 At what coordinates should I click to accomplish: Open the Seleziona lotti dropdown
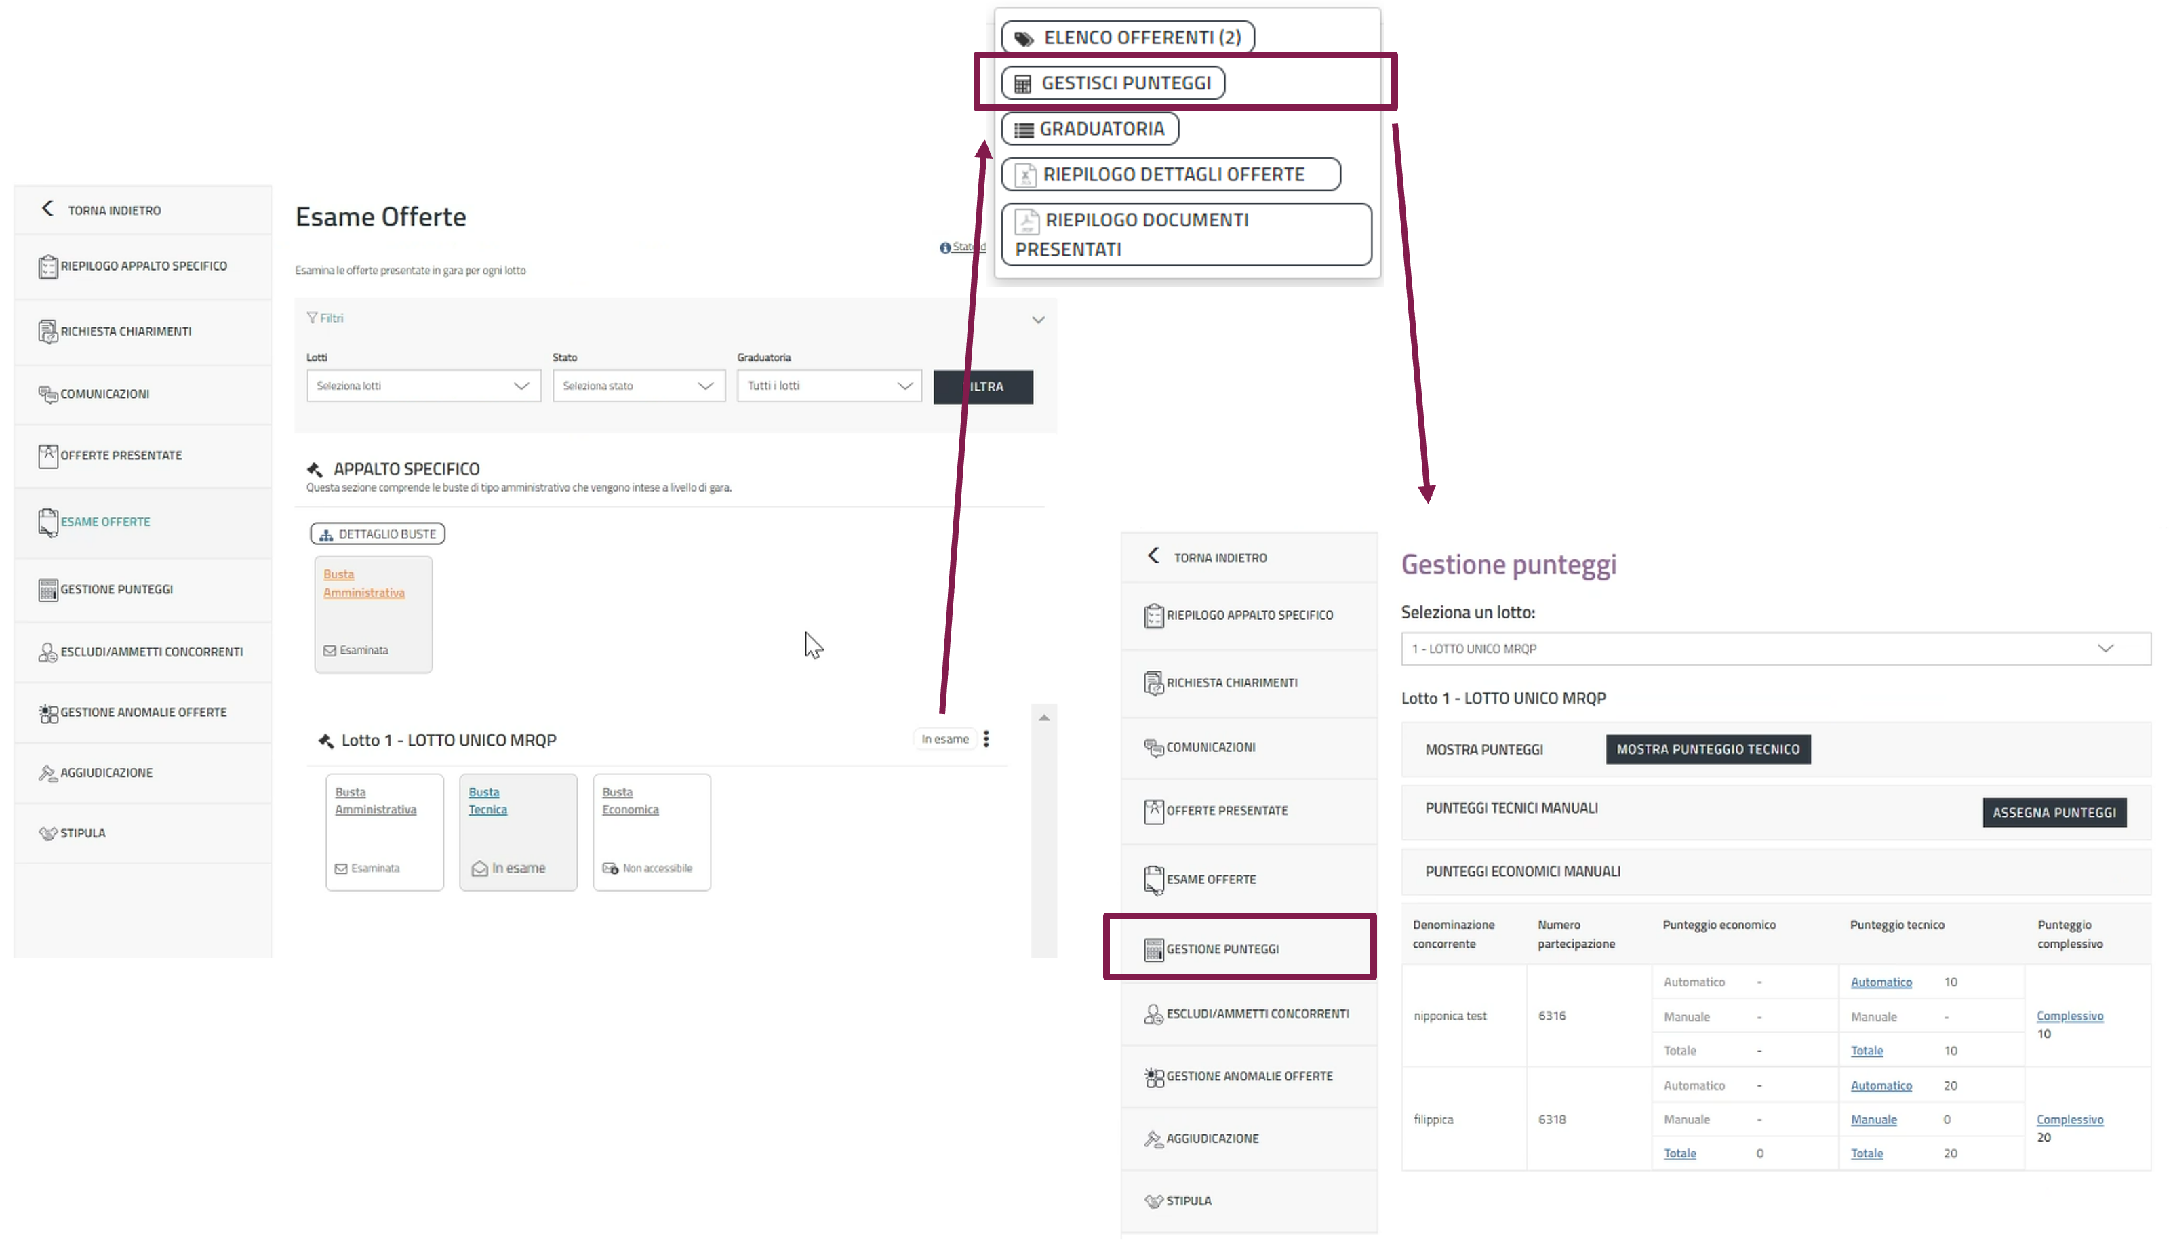pos(423,386)
